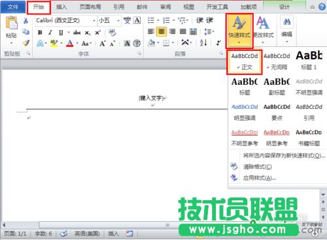Toggle bold formatting

tap(40, 33)
